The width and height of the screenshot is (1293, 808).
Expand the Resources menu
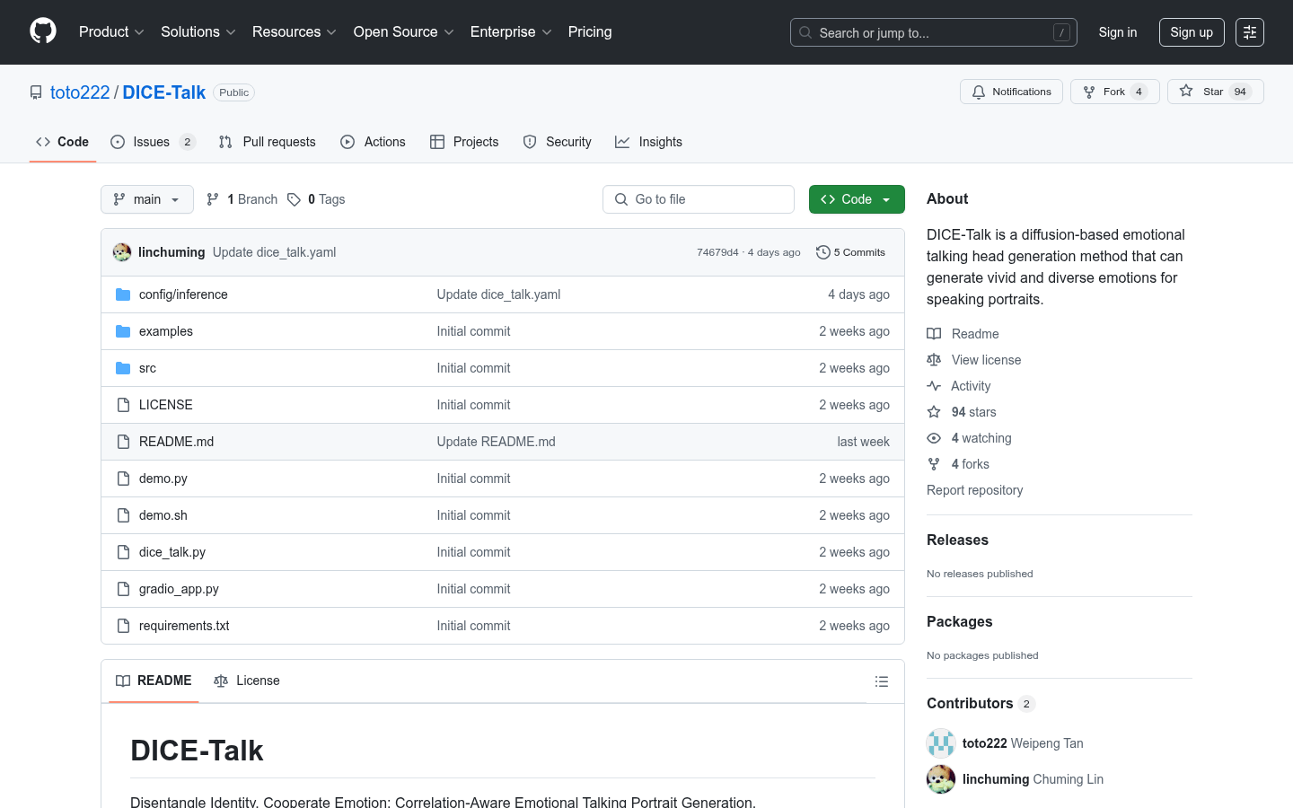click(295, 32)
